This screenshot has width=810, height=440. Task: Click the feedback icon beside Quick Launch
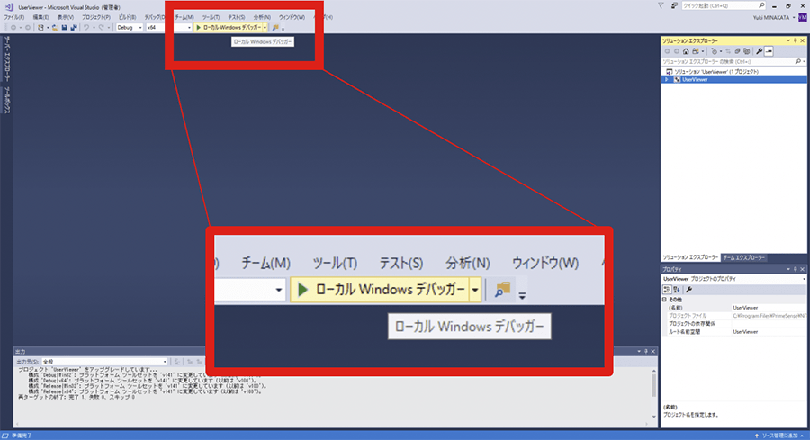674,5
